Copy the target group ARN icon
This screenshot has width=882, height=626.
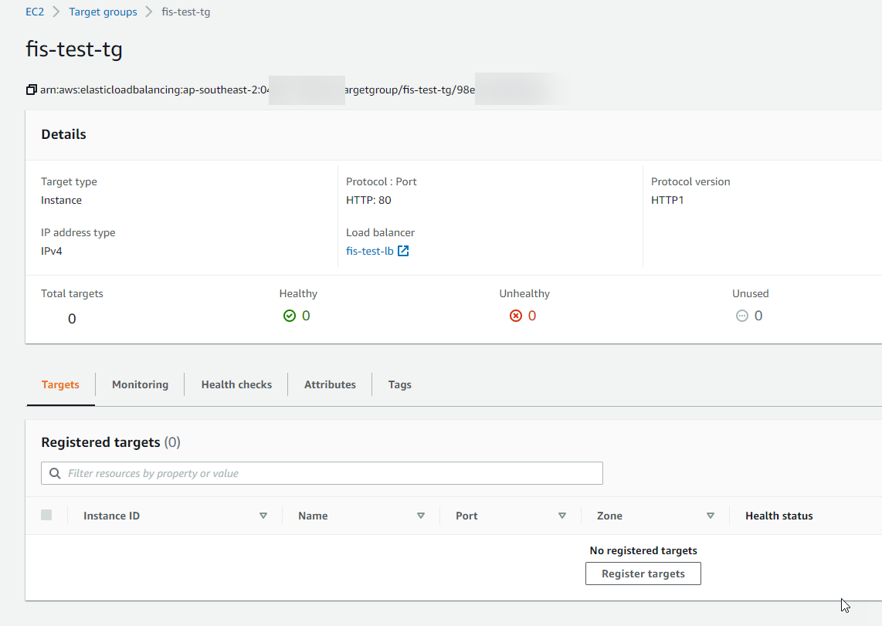(31, 90)
